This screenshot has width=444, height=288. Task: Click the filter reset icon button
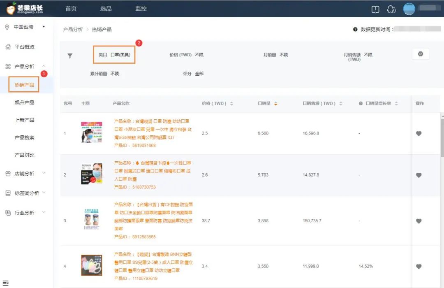click(x=420, y=54)
